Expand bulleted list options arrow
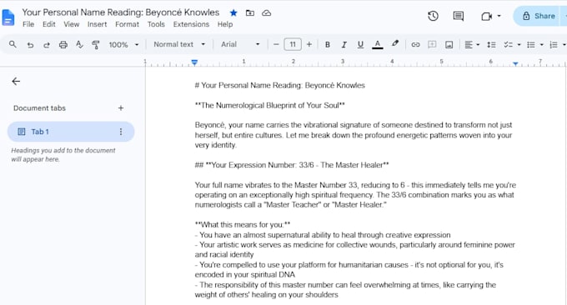This screenshot has height=305, width=567. click(x=541, y=44)
